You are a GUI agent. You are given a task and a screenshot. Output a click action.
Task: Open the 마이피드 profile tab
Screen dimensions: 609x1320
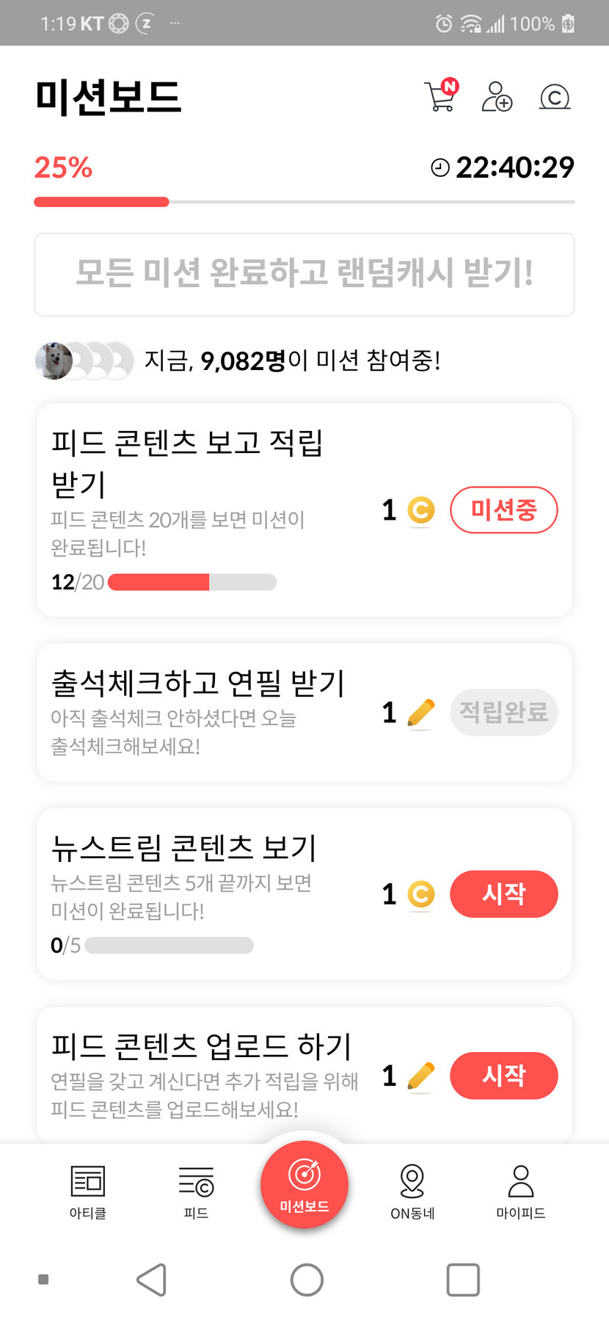click(521, 1191)
